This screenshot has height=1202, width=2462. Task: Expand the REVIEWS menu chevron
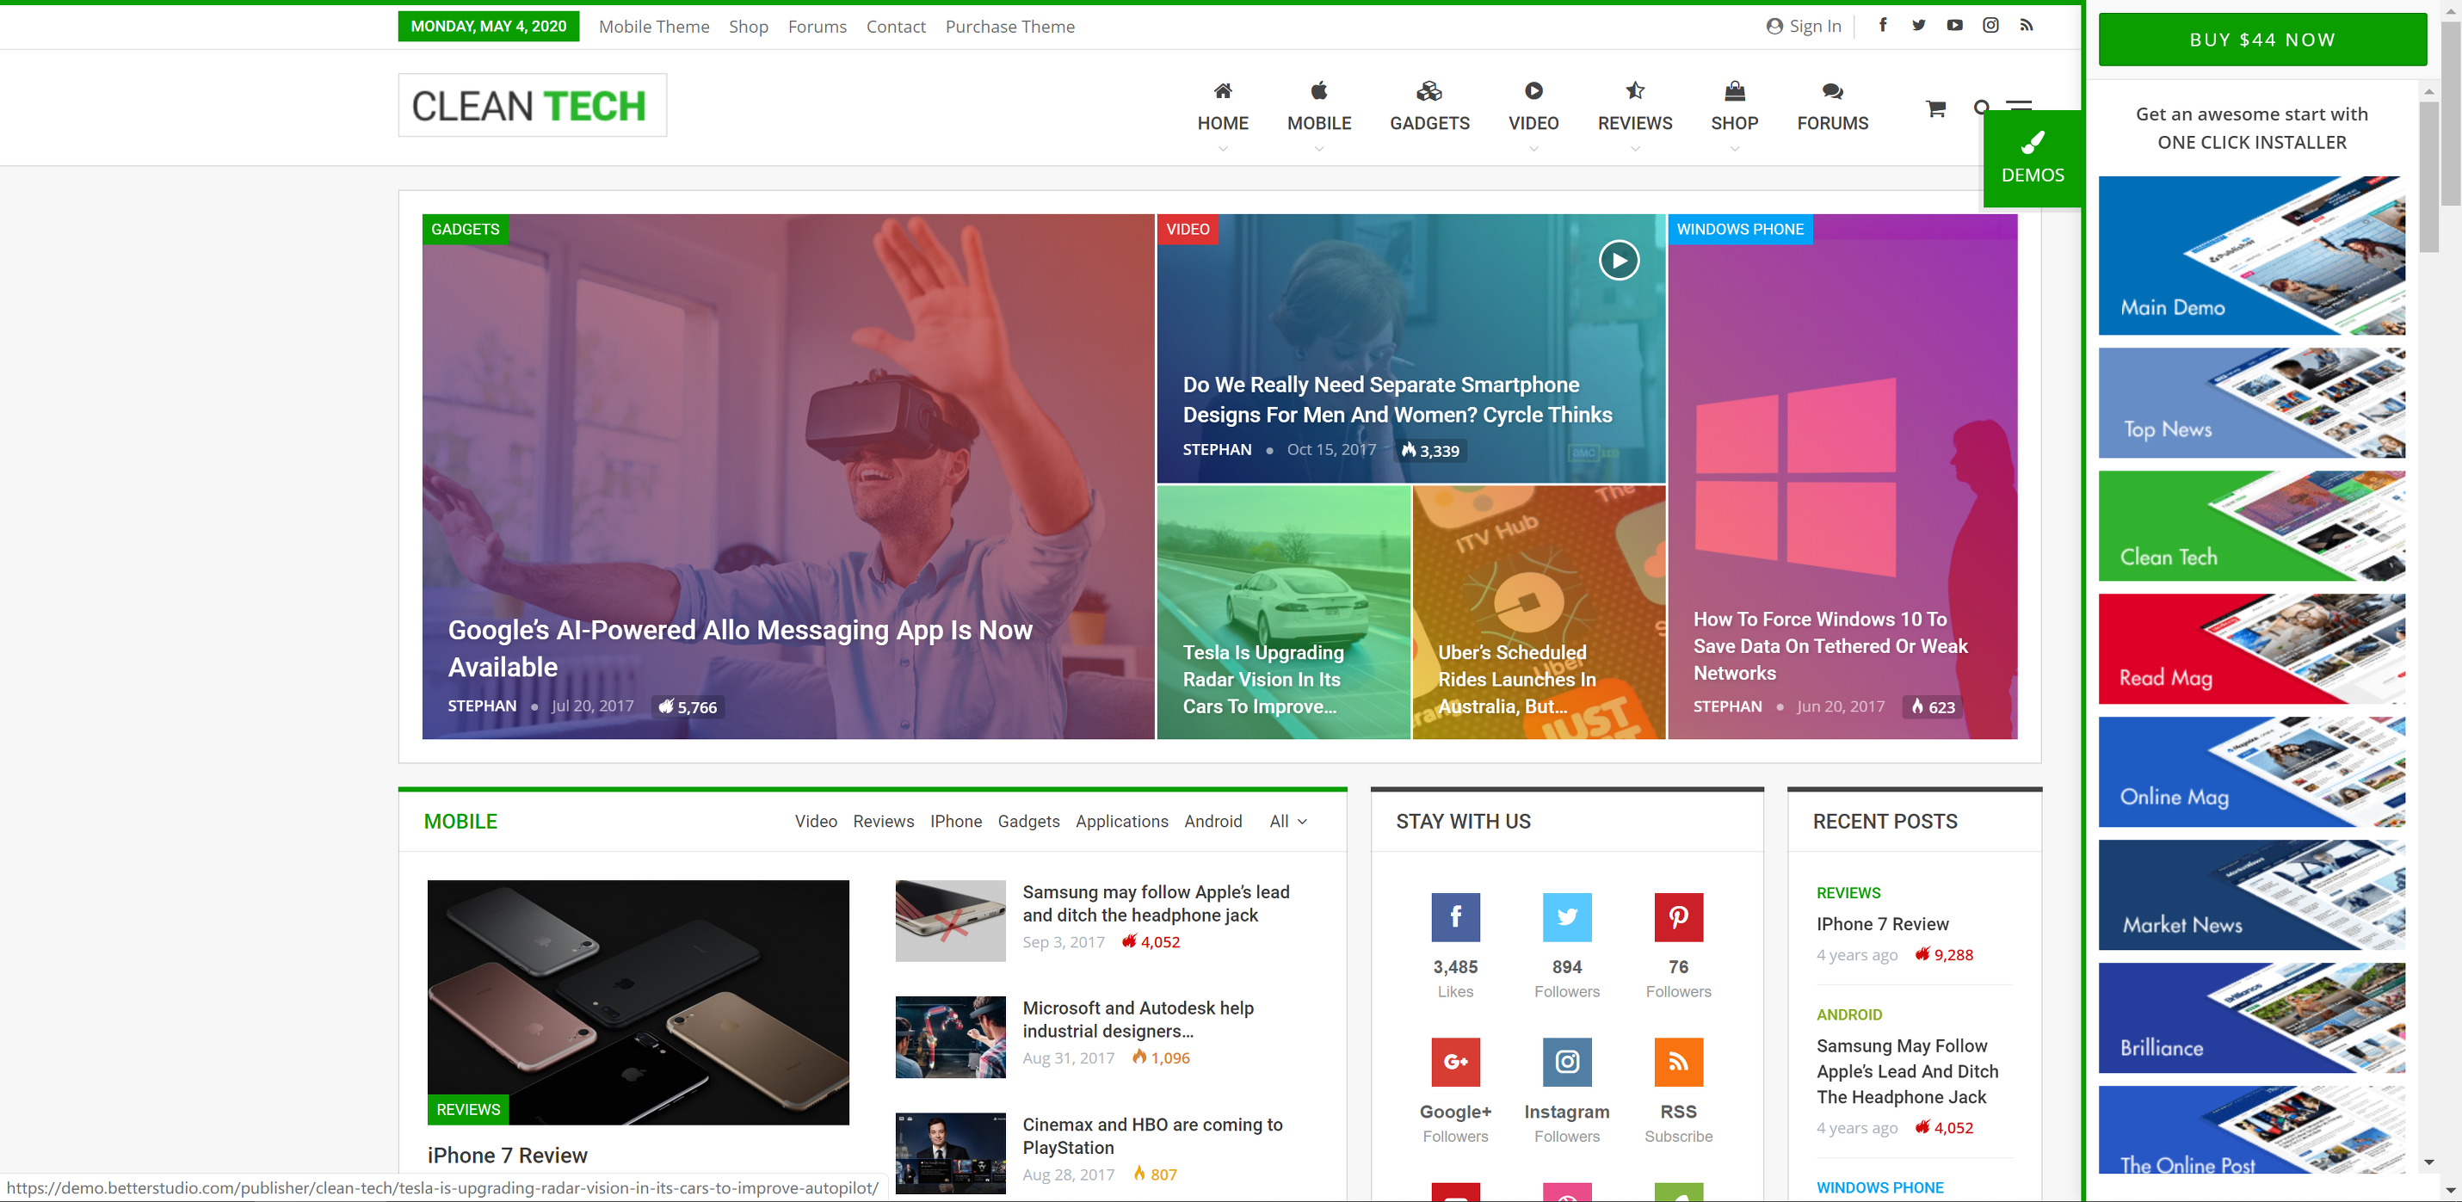[x=1635, y=149]
